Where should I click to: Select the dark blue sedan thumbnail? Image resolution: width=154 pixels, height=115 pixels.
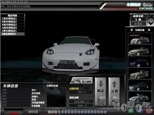pyautogui.click(x=140, y=62)
